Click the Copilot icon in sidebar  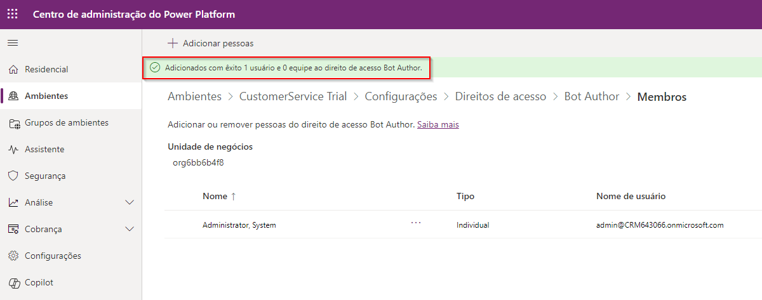[x=13, y=283]
